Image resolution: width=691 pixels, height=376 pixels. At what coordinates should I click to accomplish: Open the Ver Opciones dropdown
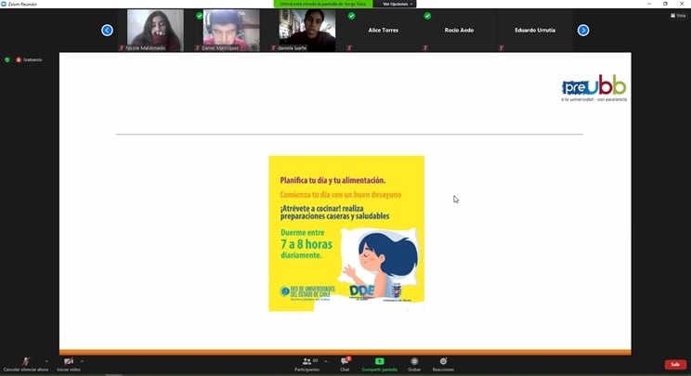pyautogui.click(x=397, y=4)
